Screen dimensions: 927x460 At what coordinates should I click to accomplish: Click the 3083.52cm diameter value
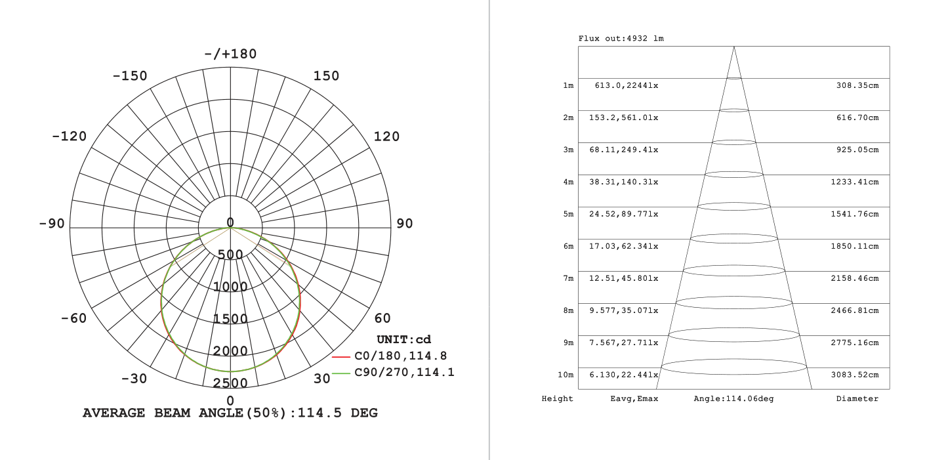click(x=855, y=375)
